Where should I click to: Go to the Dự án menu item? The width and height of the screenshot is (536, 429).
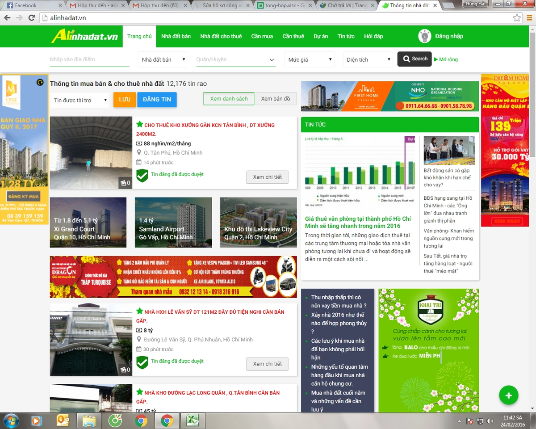[x=321, y=36]
